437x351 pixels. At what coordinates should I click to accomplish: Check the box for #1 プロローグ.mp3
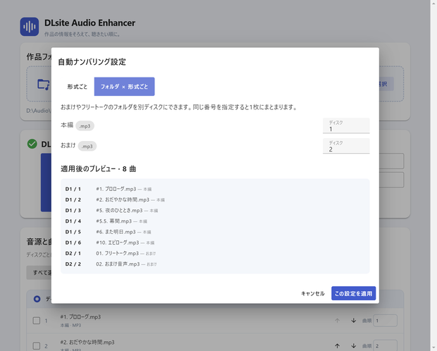click(x=37, y=321)
